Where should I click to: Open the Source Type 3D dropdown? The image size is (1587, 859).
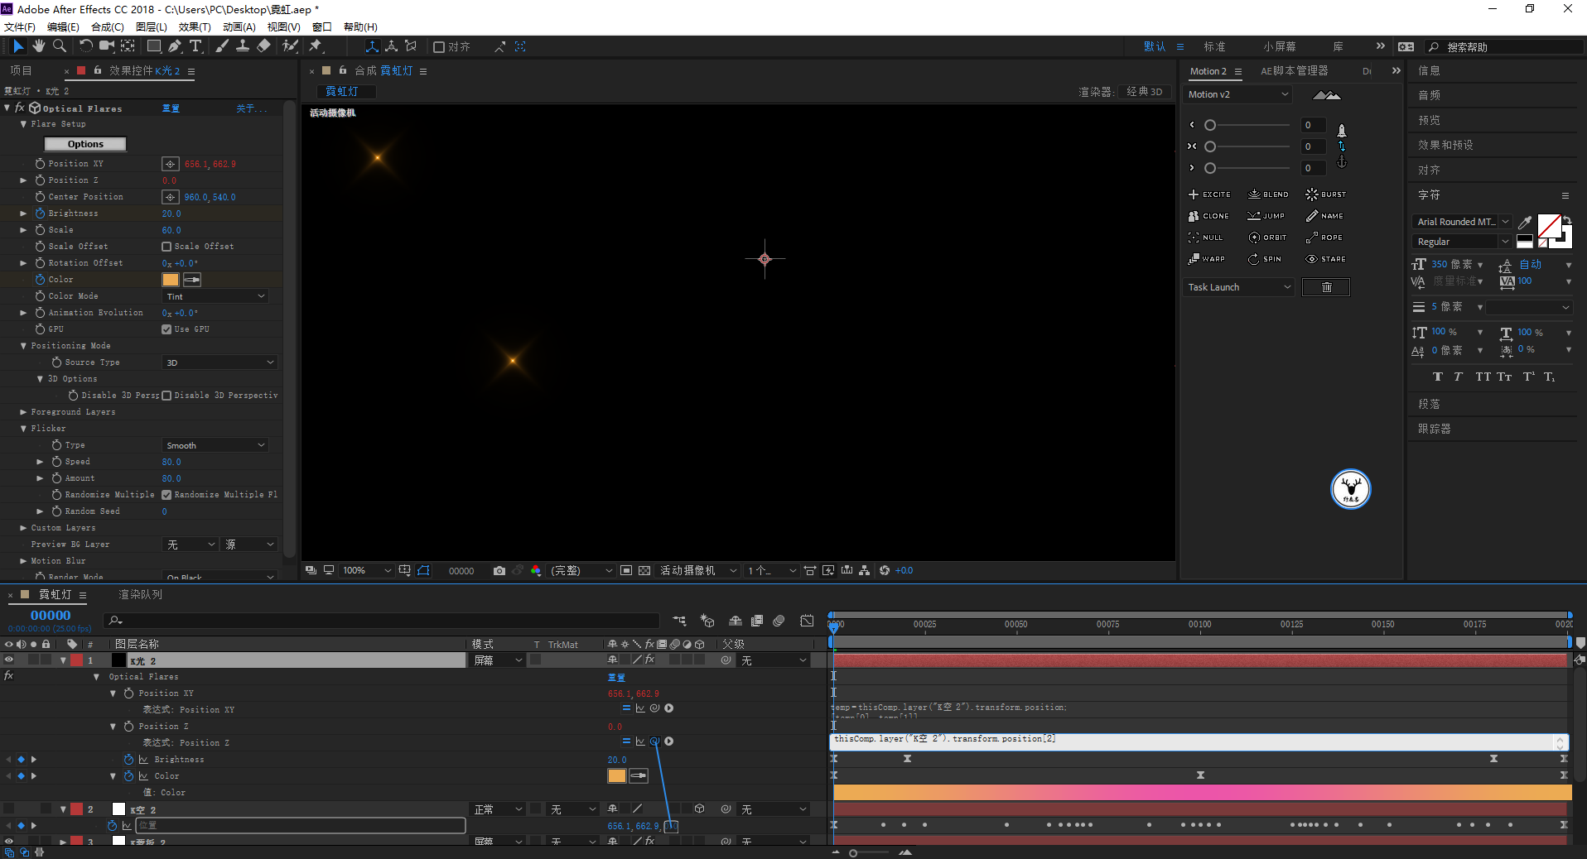coord(219,362)
